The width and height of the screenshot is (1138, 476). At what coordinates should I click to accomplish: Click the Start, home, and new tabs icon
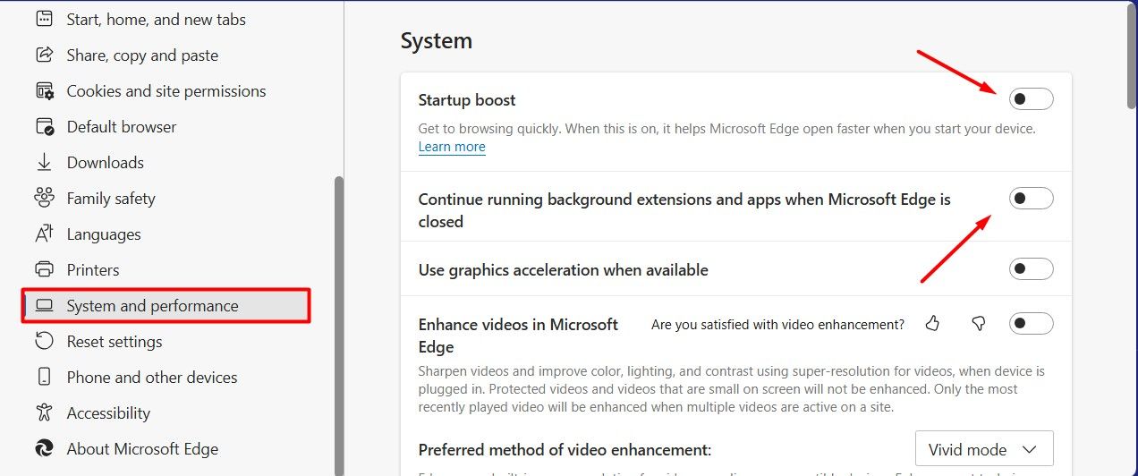coord(44,19)
